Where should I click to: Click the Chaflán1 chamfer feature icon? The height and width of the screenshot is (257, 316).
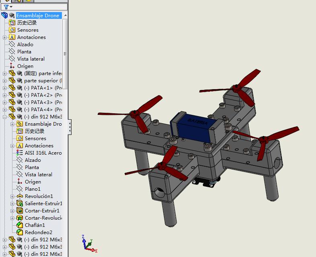20,225
